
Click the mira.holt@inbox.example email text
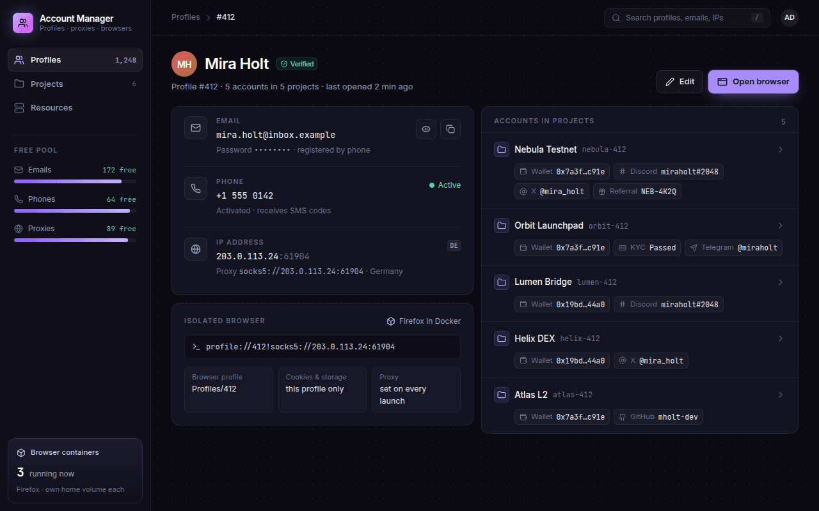point(276,135)
